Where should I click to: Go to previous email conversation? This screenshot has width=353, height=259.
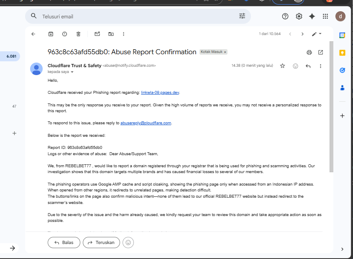[x=290, y=34]
